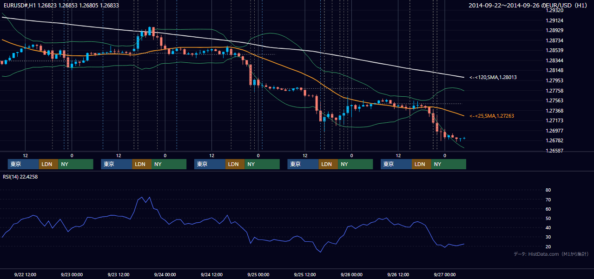Viewport: 594px width, 279px height.
Task: Select the 東京 session block for 9/25
Action: coord(303,164)
